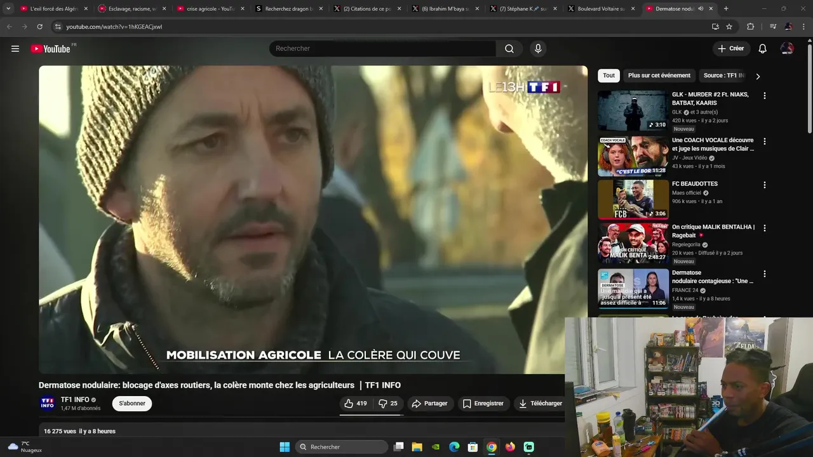Open a new browser tab

(726, 9)
